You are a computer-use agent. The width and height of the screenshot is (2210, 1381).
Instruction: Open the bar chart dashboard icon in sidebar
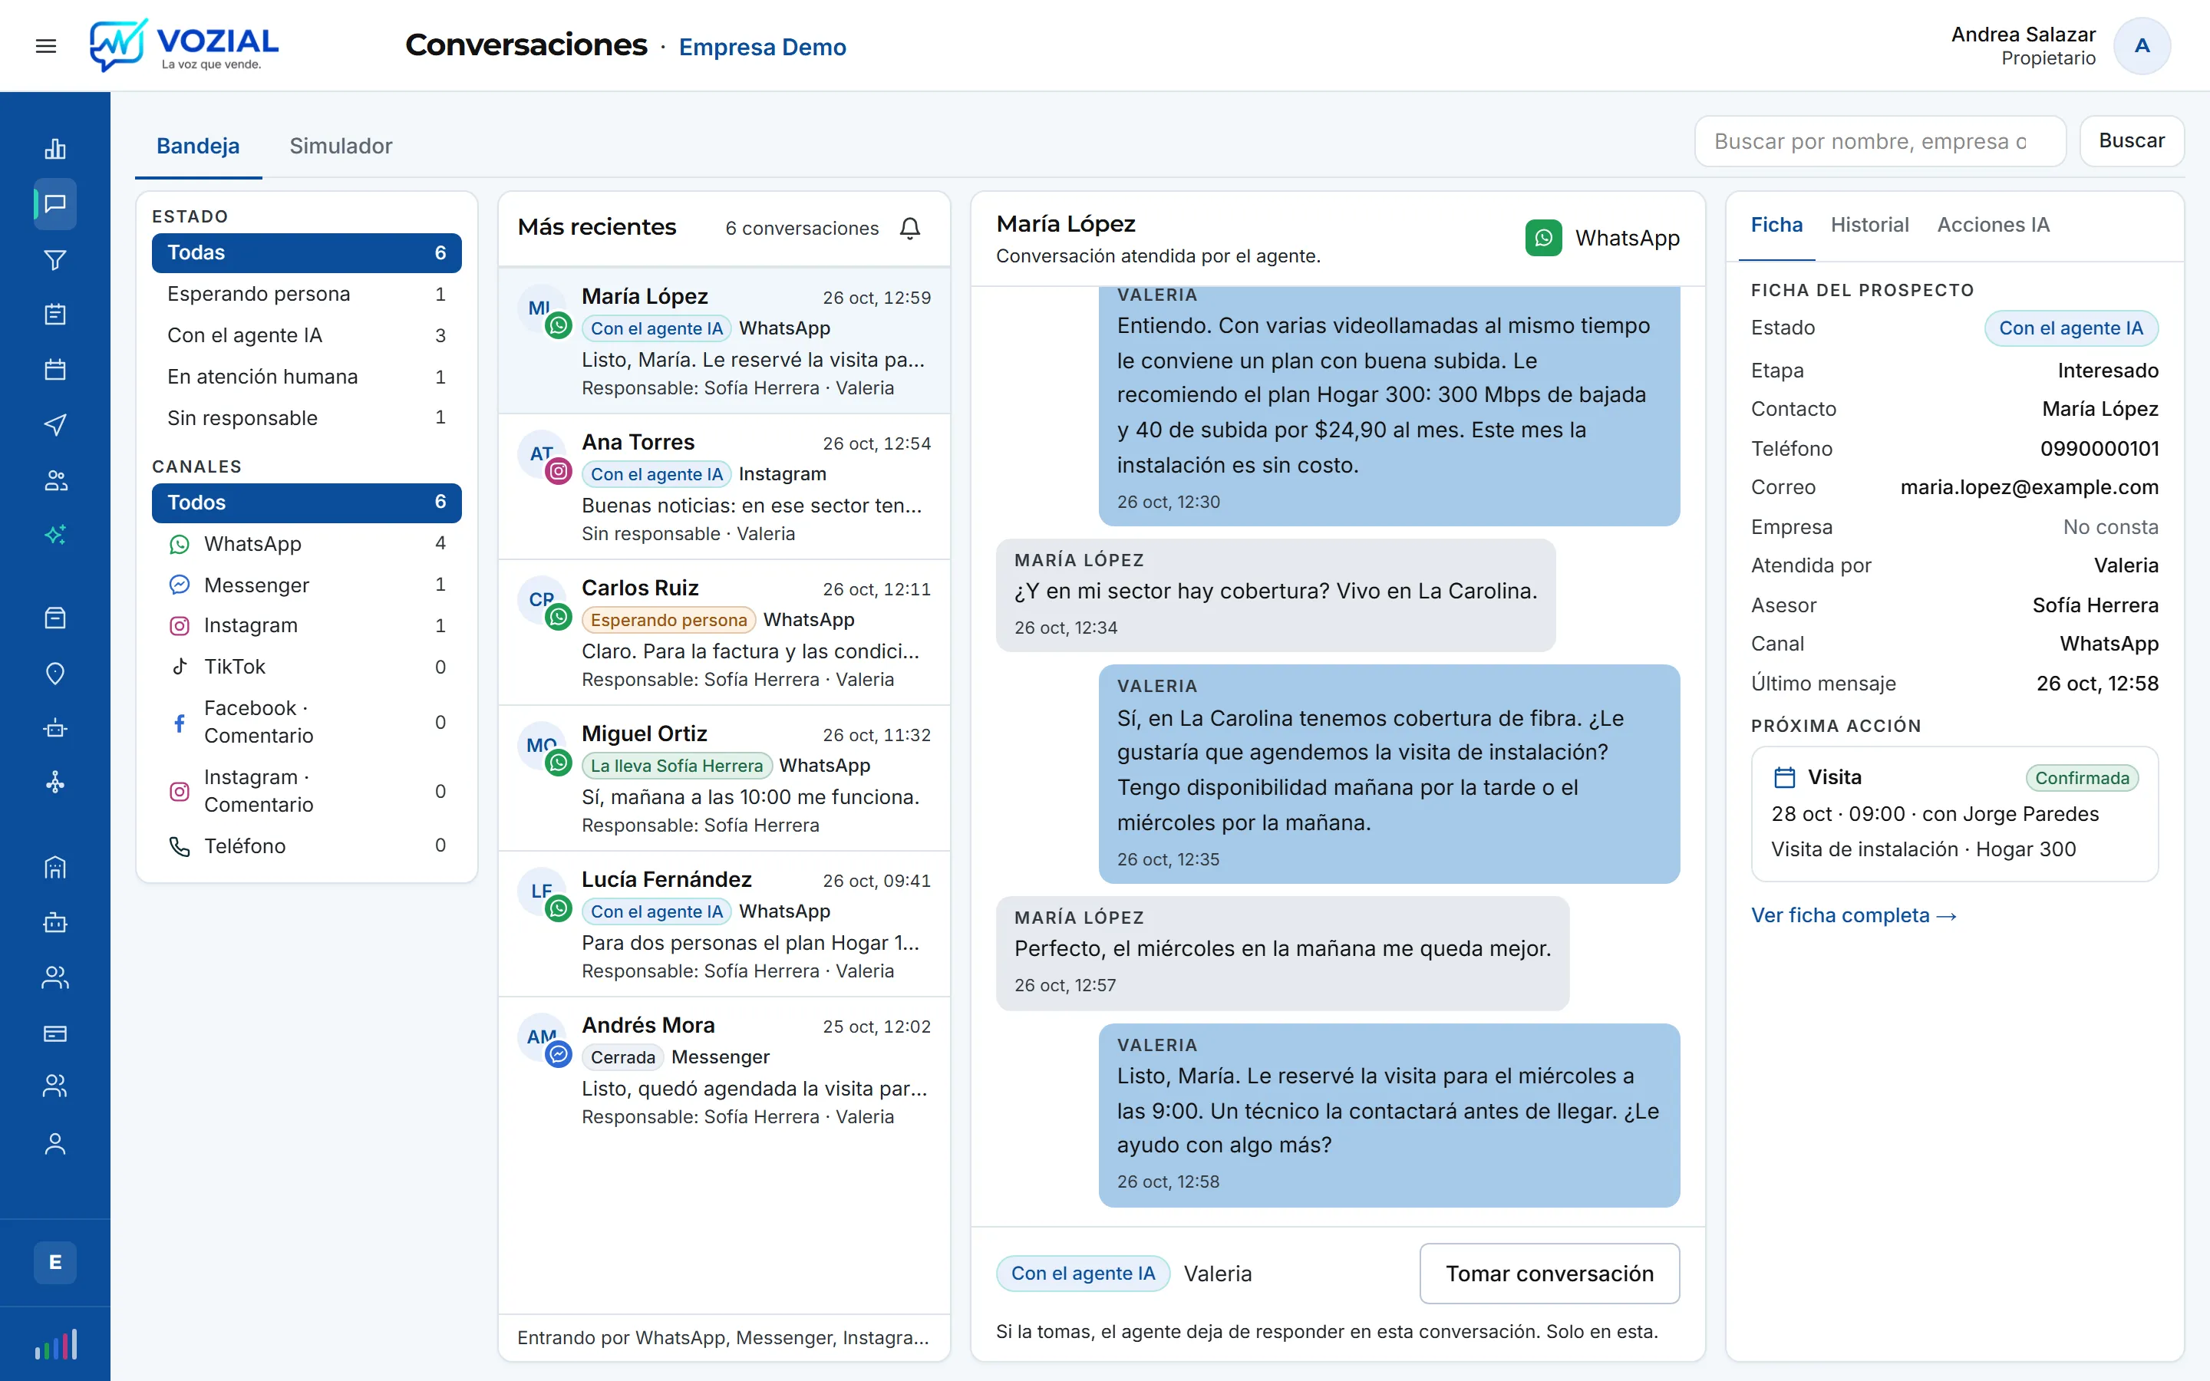pyautogui.click(x=54, y=149)
